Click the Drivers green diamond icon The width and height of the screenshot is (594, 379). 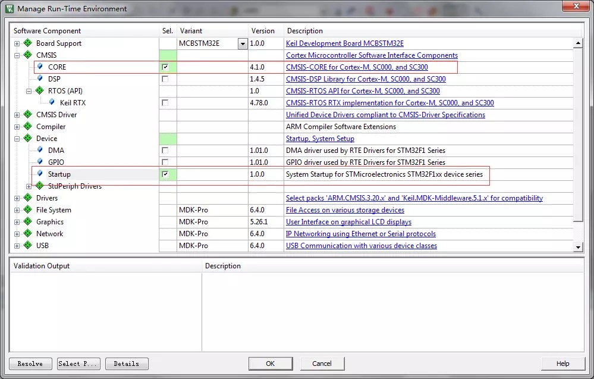tap(28, 198)
